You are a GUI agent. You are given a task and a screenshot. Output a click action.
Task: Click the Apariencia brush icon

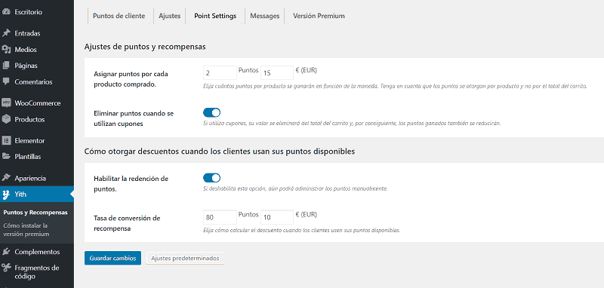point(6,178)
